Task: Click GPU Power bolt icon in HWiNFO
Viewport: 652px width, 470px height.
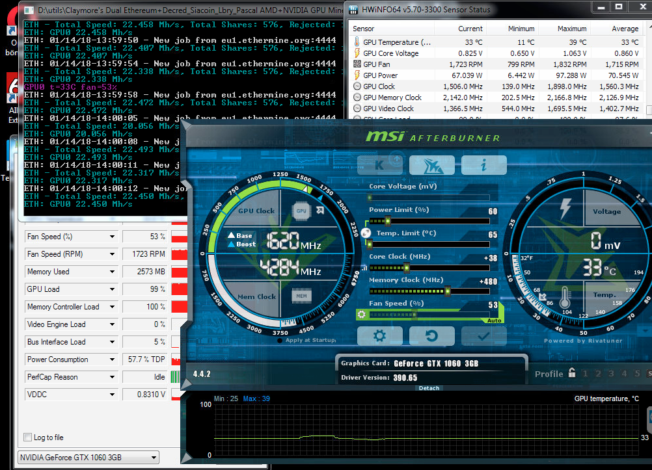Action: pyautogui.click(x=357, y=75)
